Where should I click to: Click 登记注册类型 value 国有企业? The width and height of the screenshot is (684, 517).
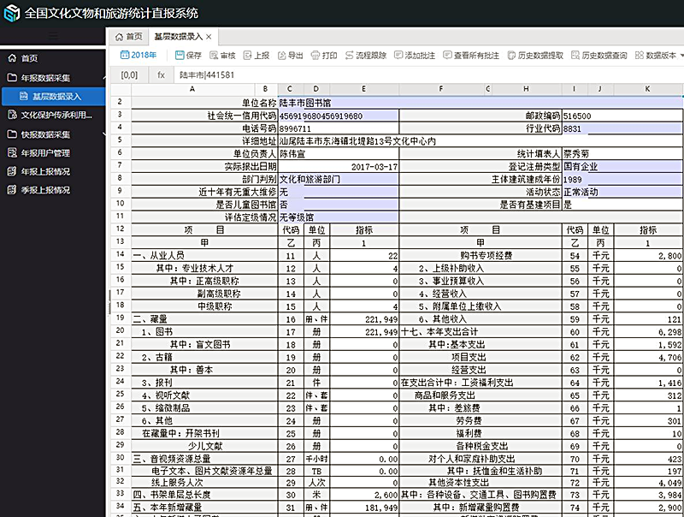click(622, 166)
